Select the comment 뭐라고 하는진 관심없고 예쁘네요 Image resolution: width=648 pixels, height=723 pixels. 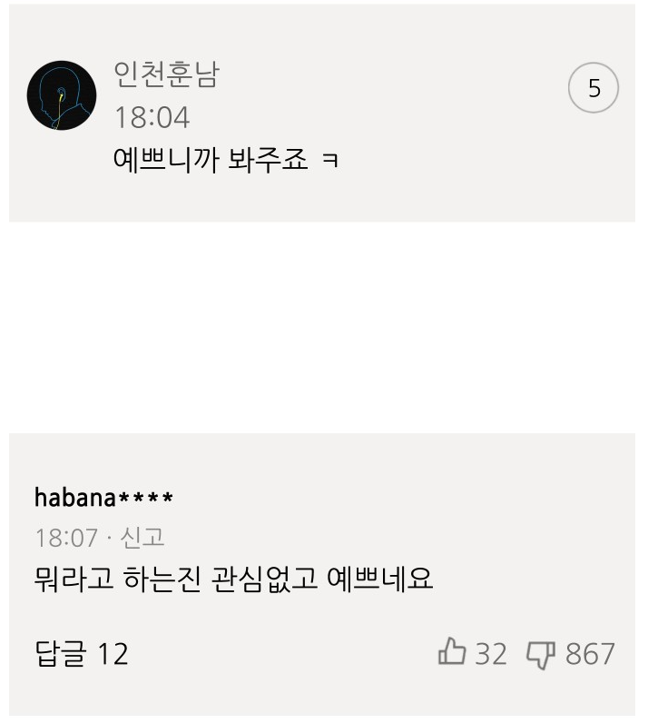coord(233,579)
